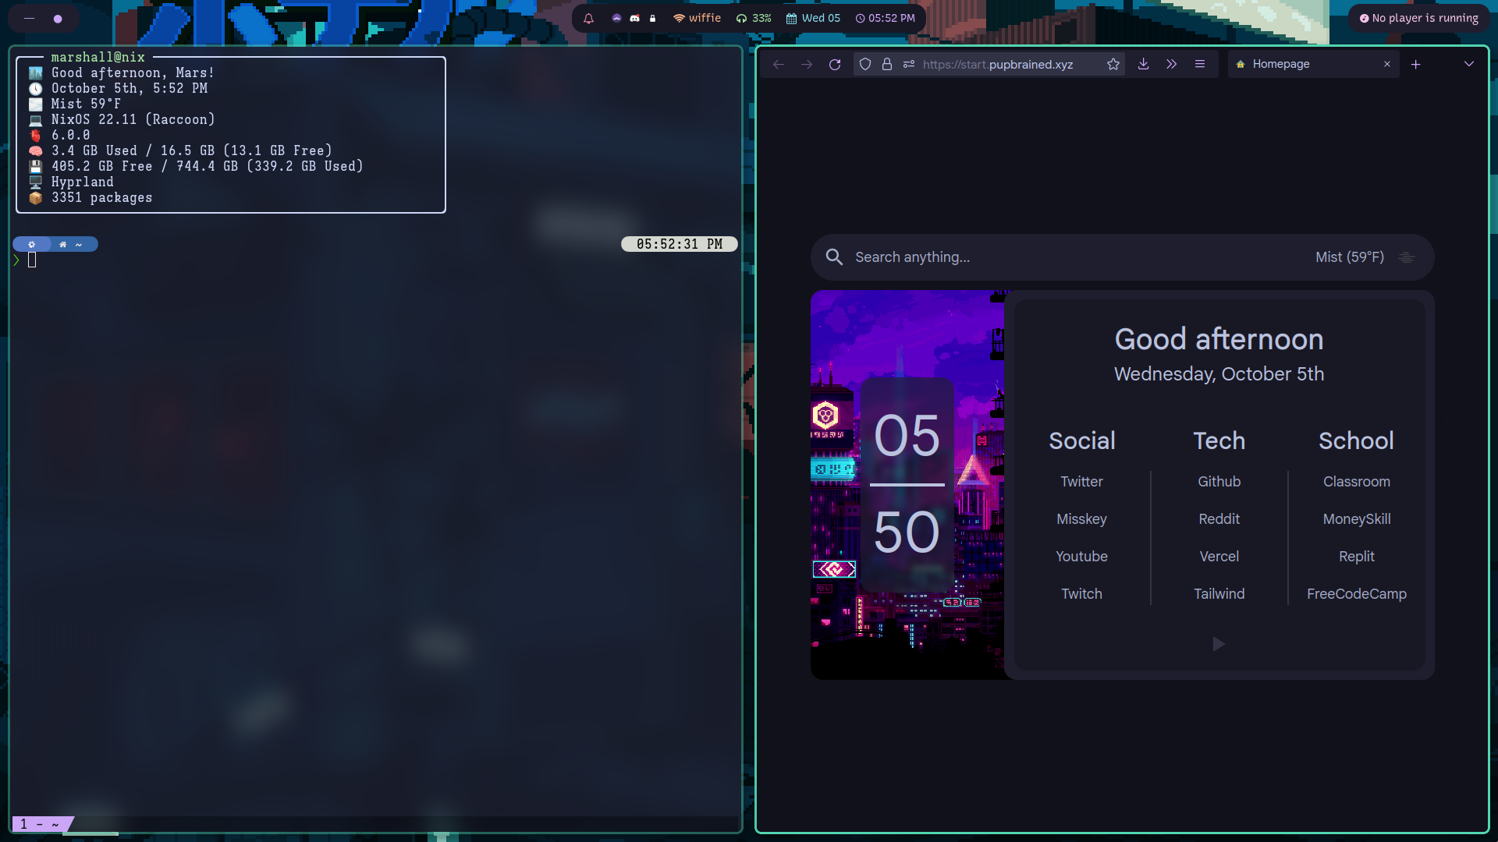This screenshot has width=1498, height=842.
Task: Open the Discord tray icon
Action: click(x=634, y=18)
